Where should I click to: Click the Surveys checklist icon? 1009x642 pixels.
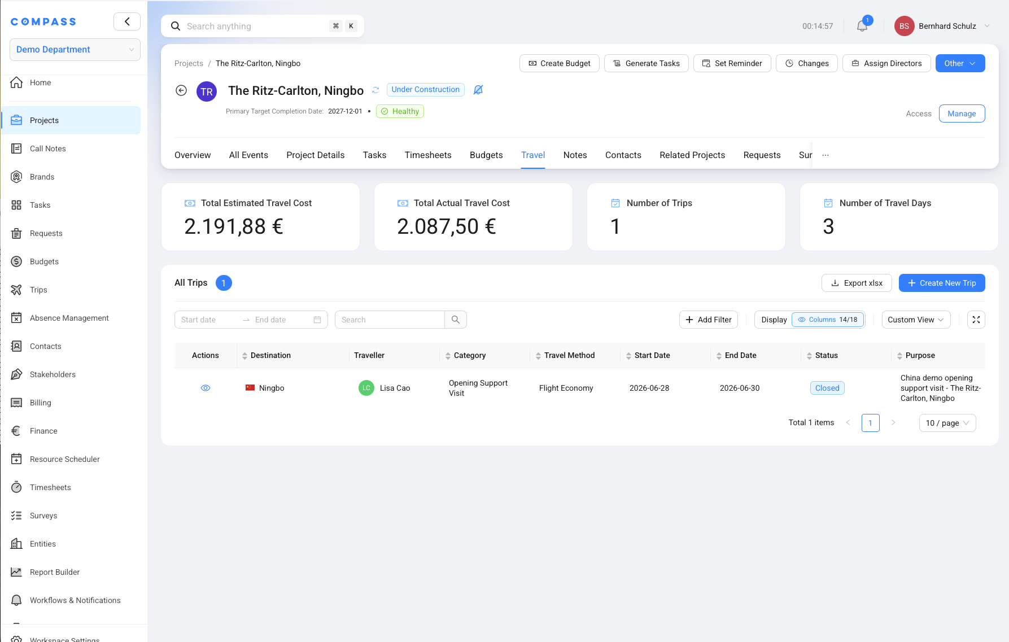point(16,516)
